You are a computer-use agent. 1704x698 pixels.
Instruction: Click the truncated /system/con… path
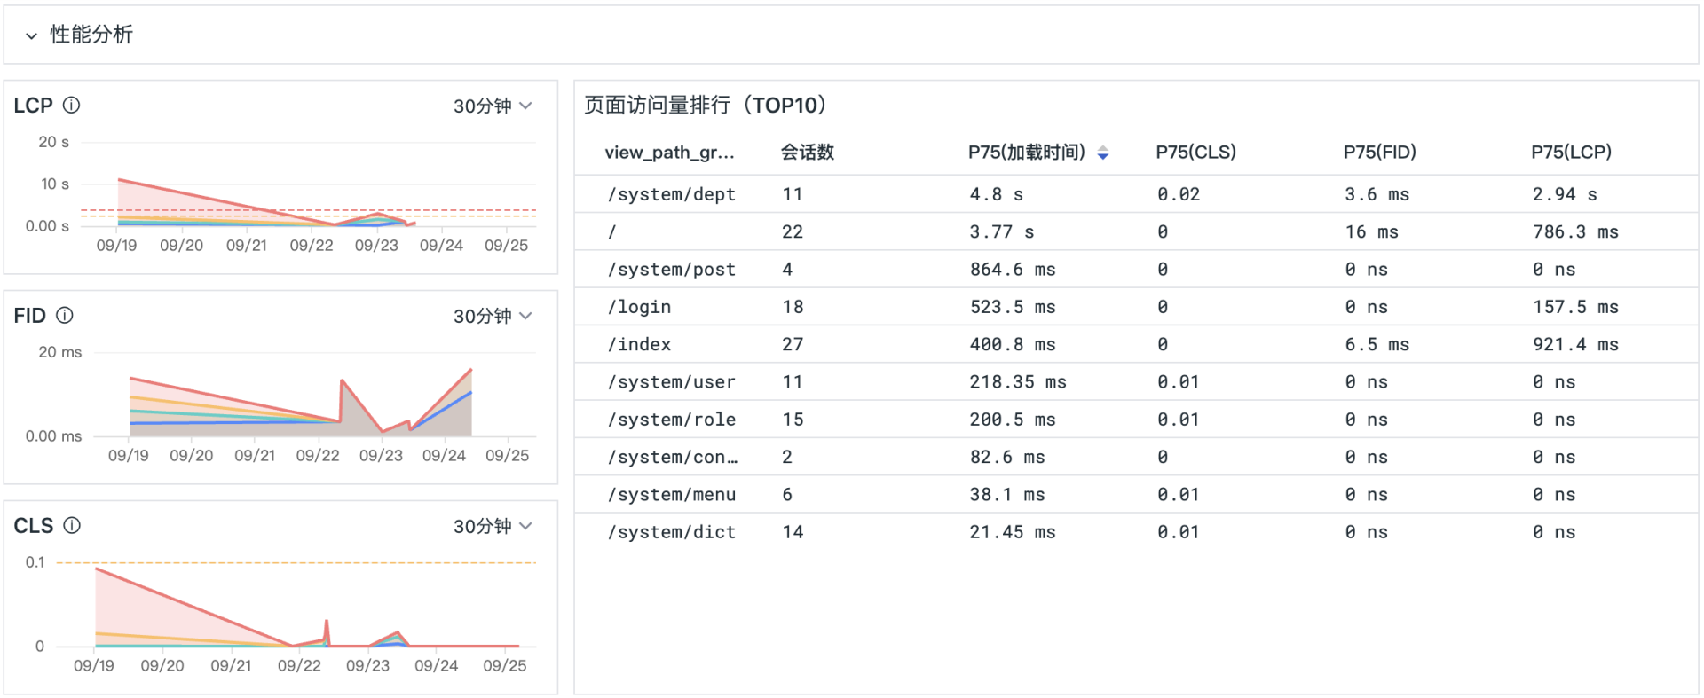point(672,458)
